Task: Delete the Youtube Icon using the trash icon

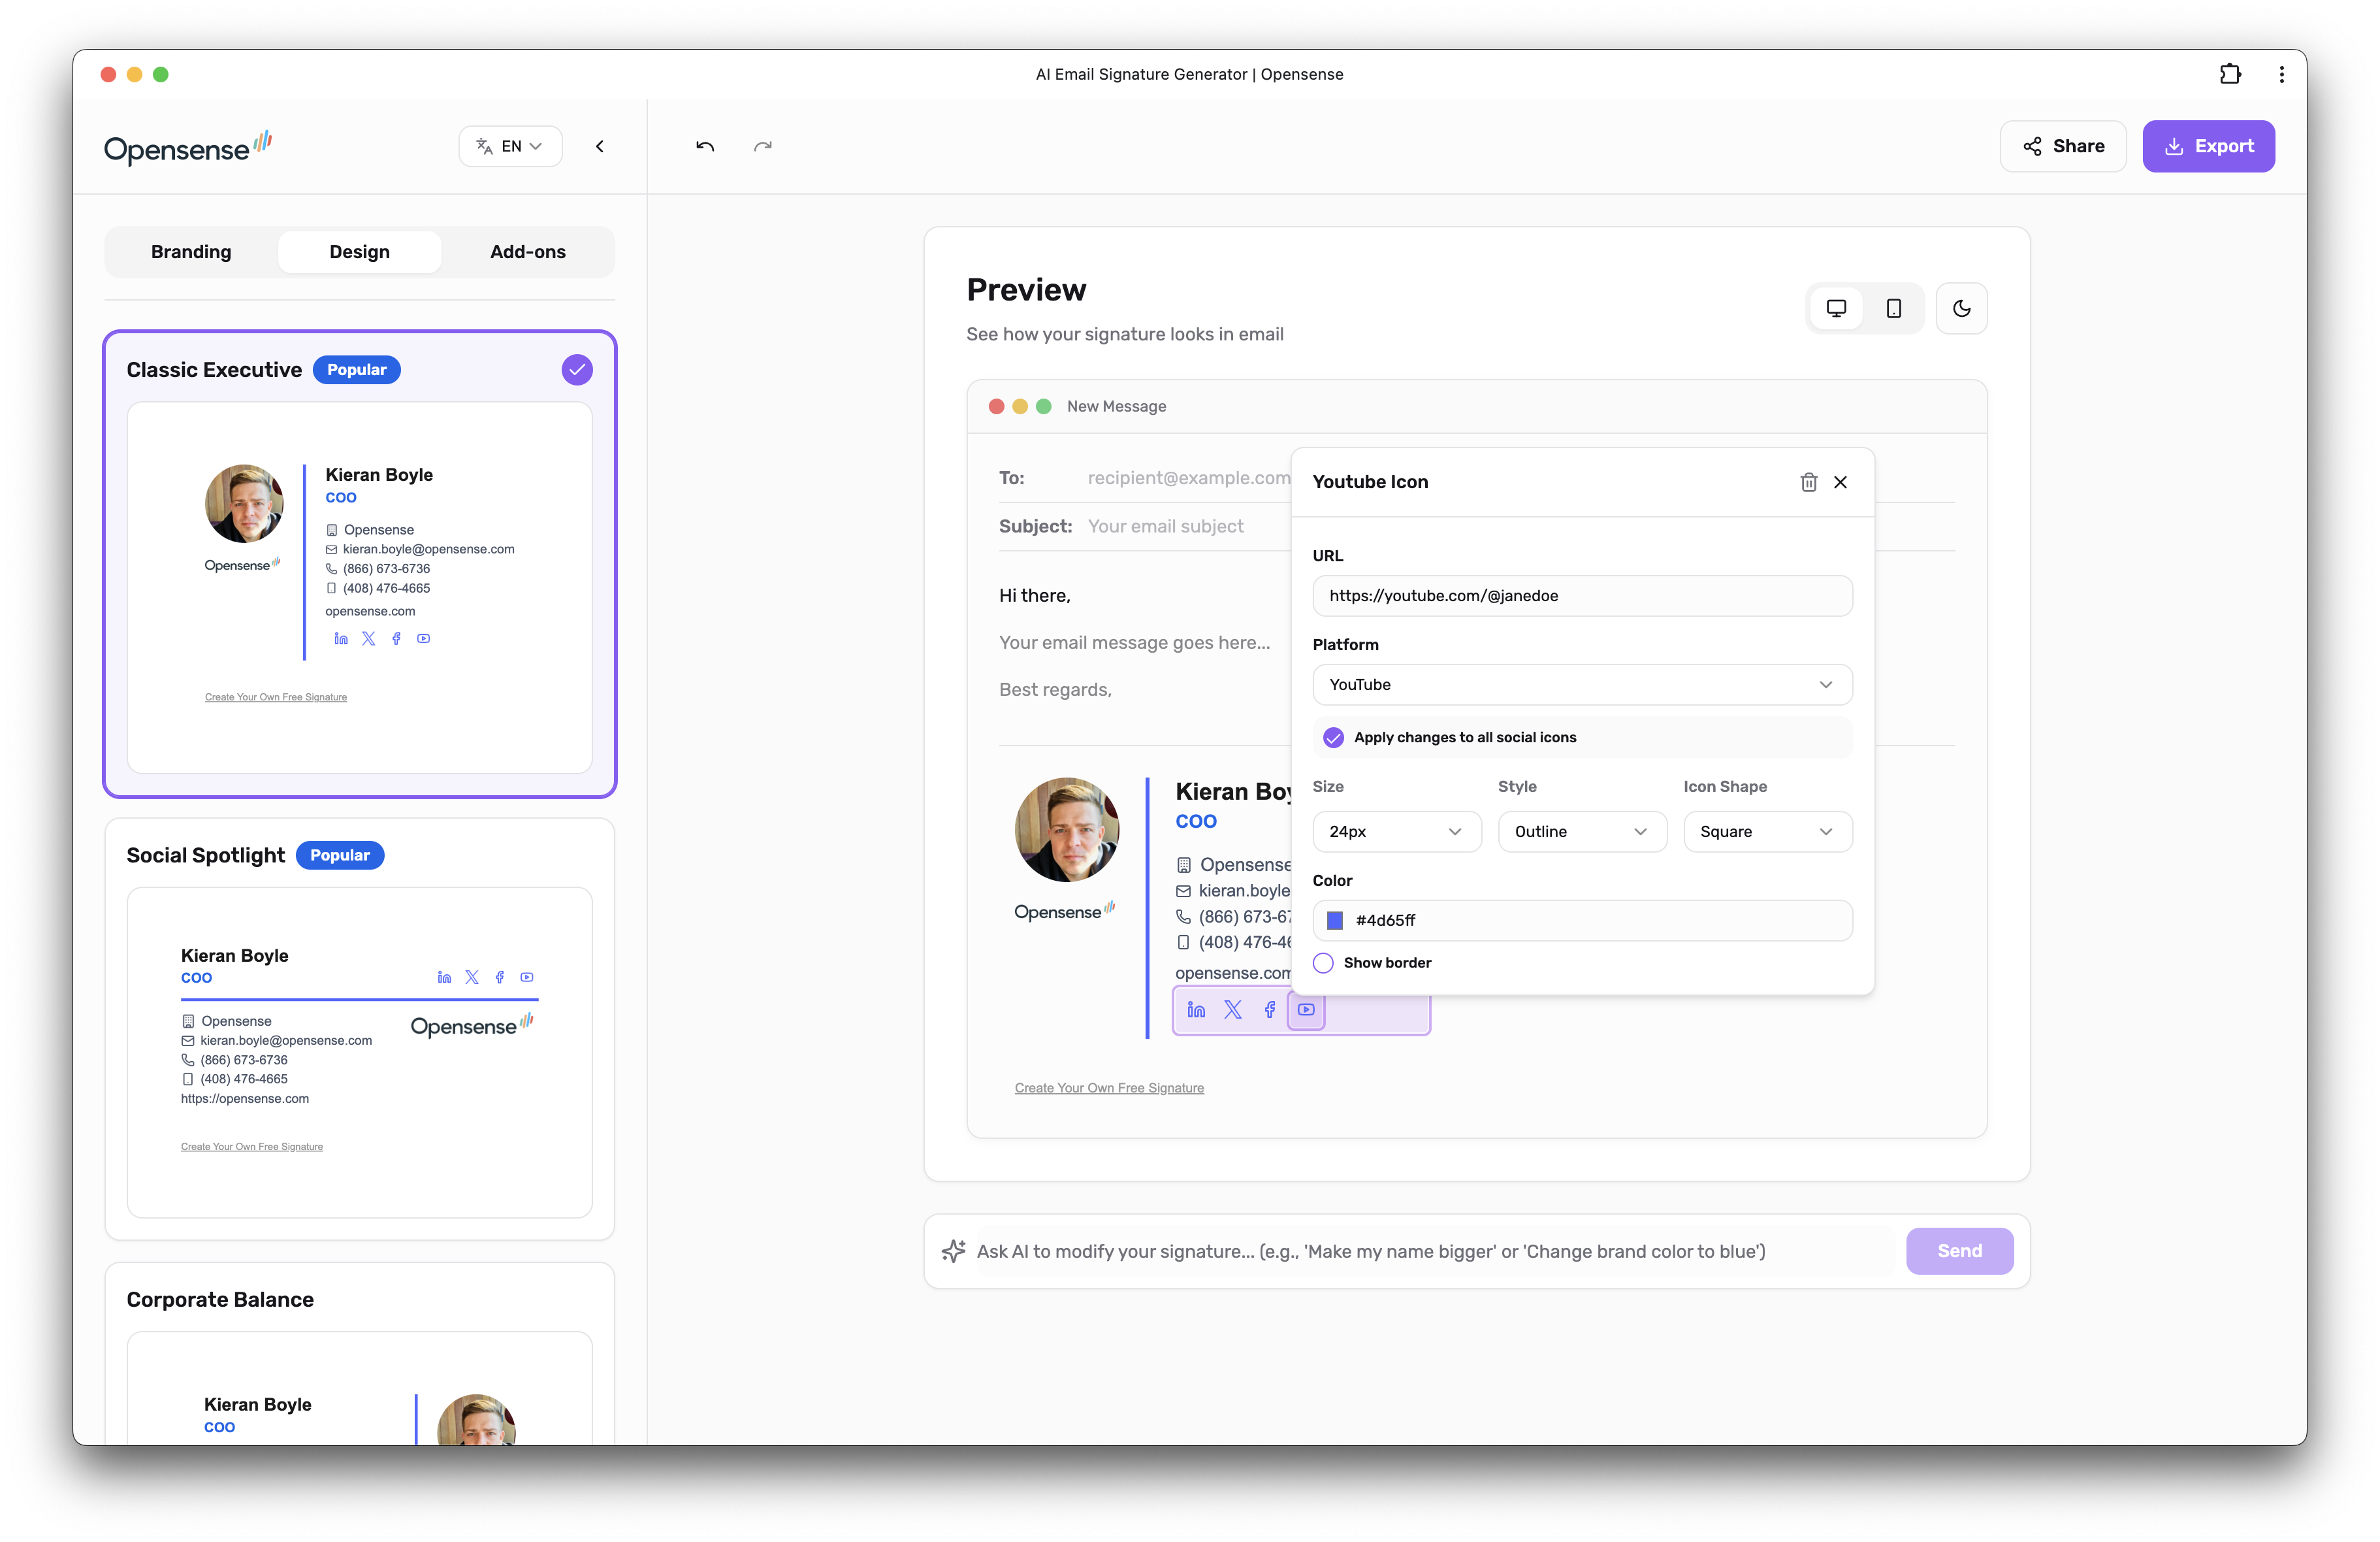Action: pyautogui.click(x=1808, y=482)
